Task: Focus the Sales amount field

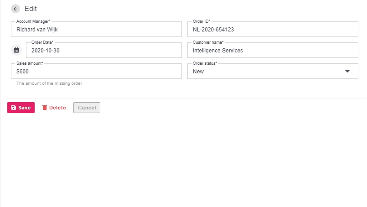Action: coord(96,72)
